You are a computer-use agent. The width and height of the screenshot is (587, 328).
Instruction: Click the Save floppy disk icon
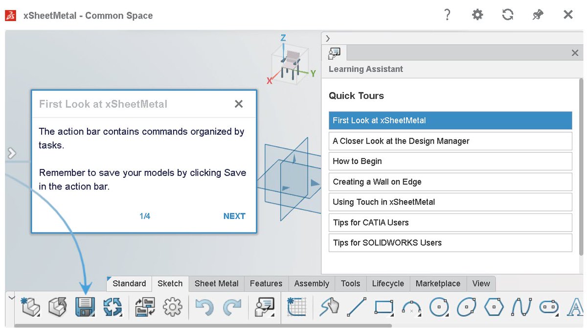84,307
